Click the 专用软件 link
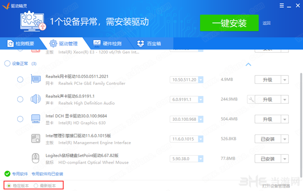 [x=20, y=174]
